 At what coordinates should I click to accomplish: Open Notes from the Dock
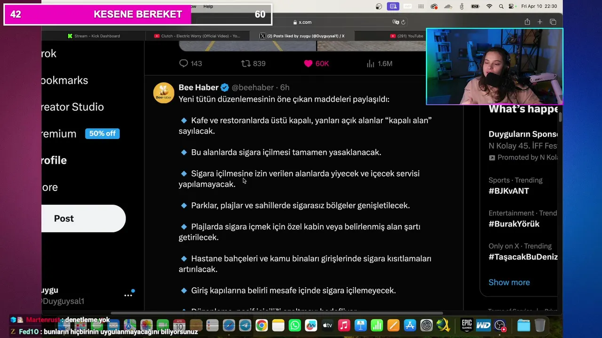coord(278,325)
